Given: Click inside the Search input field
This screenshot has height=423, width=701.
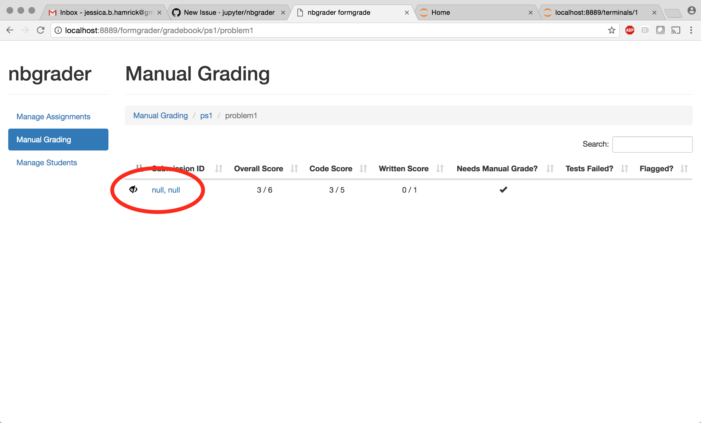Looking at the screenshot, I should [x=652, y=144].
